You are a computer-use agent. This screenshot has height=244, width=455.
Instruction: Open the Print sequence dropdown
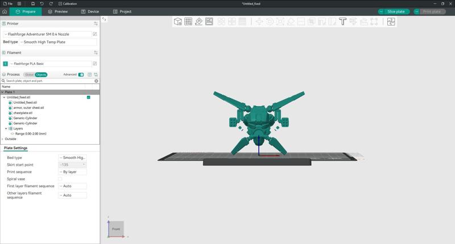73,171
